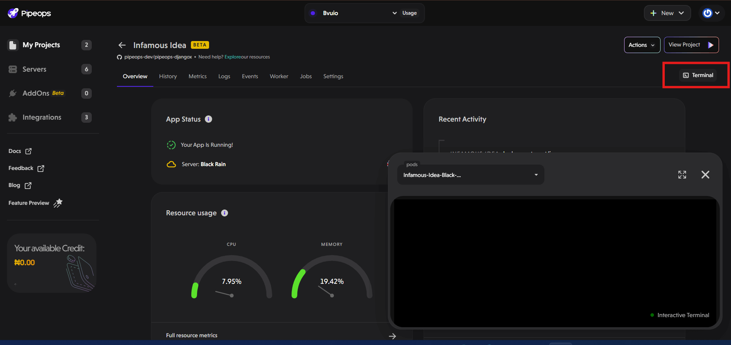Switch to the Events tab

[250, 76]
